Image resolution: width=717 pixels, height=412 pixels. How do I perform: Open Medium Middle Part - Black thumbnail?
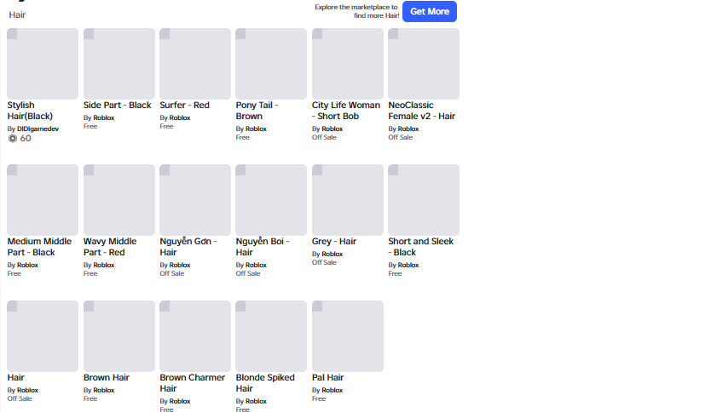[x=43, y=199]
